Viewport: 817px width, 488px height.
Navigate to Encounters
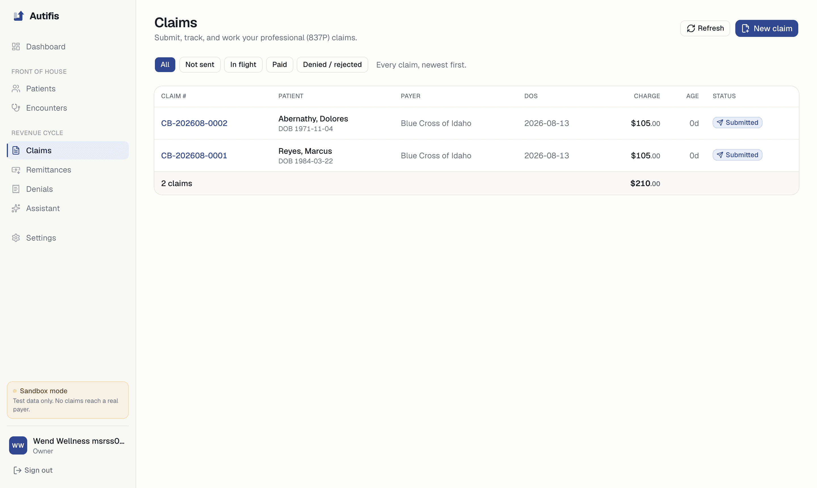coord(68,108)
